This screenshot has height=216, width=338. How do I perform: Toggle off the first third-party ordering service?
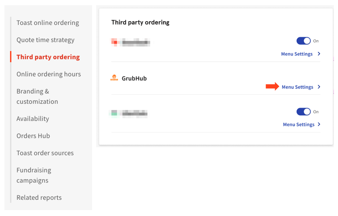pos(304,41)
